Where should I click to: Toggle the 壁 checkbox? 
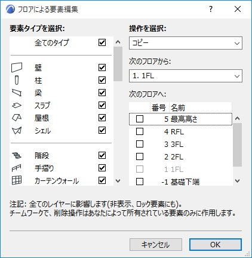102,67
